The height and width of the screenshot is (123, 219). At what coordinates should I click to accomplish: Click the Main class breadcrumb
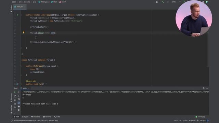[54, 2]
